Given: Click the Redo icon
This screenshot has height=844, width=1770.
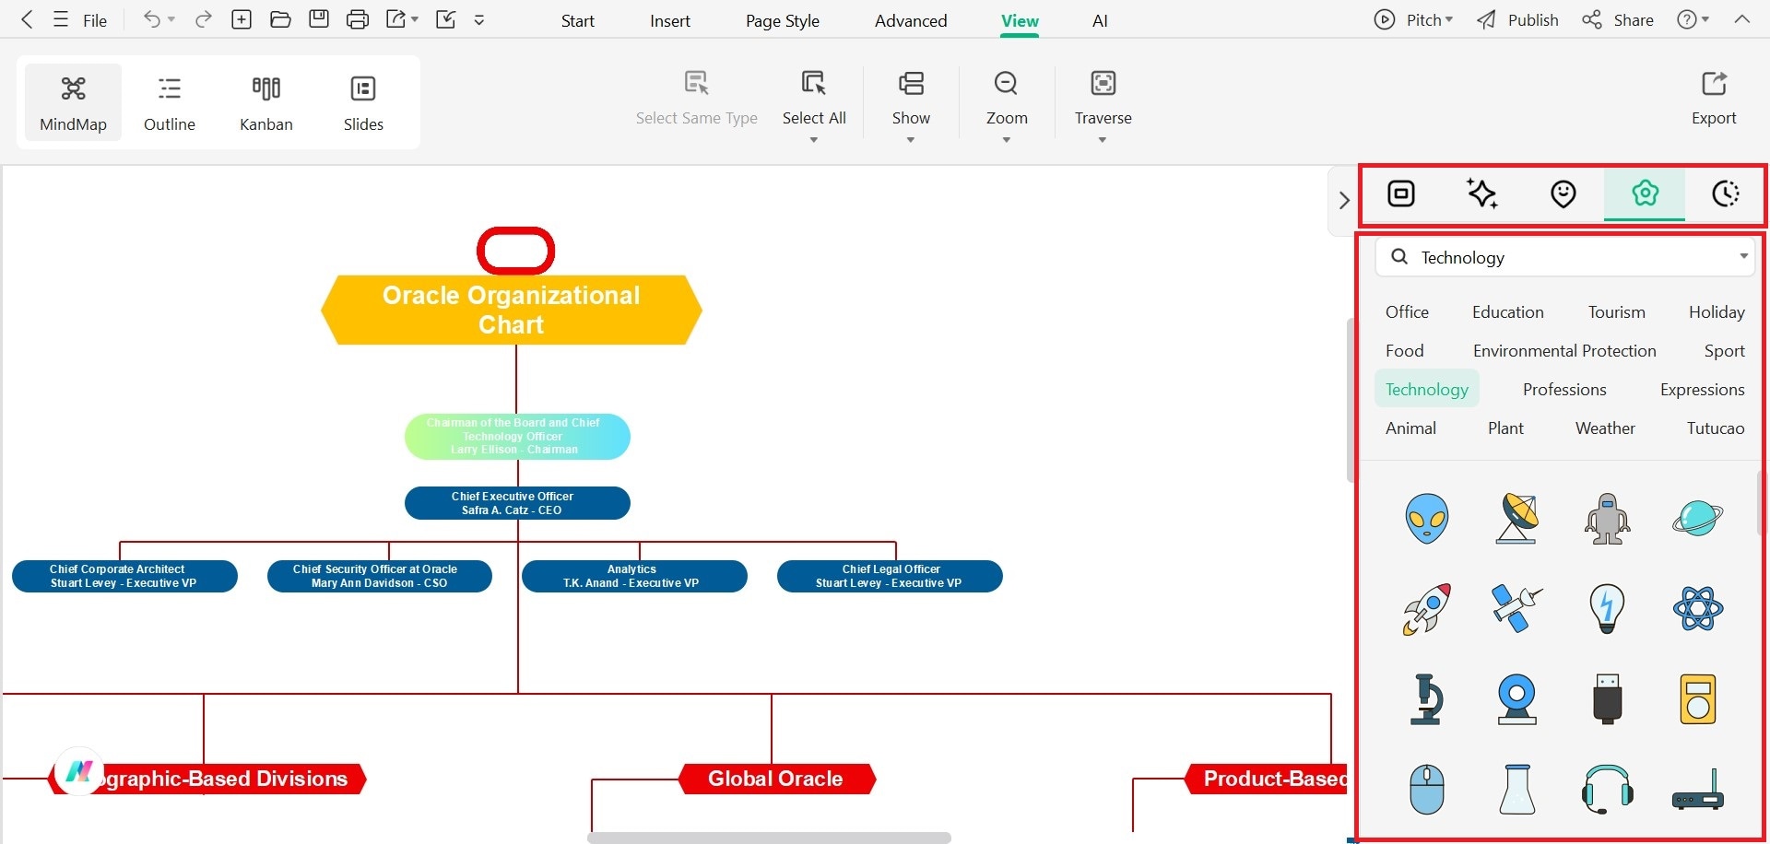Looking at the screenshot, I should (204, 19).
